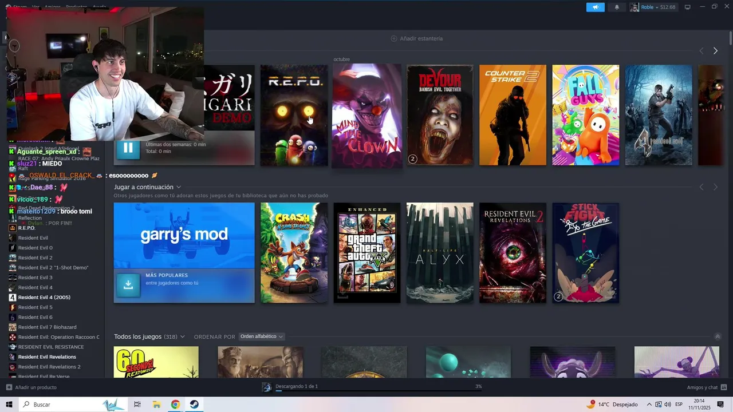Open Task View on the taskbar

[x=137, y=405]
